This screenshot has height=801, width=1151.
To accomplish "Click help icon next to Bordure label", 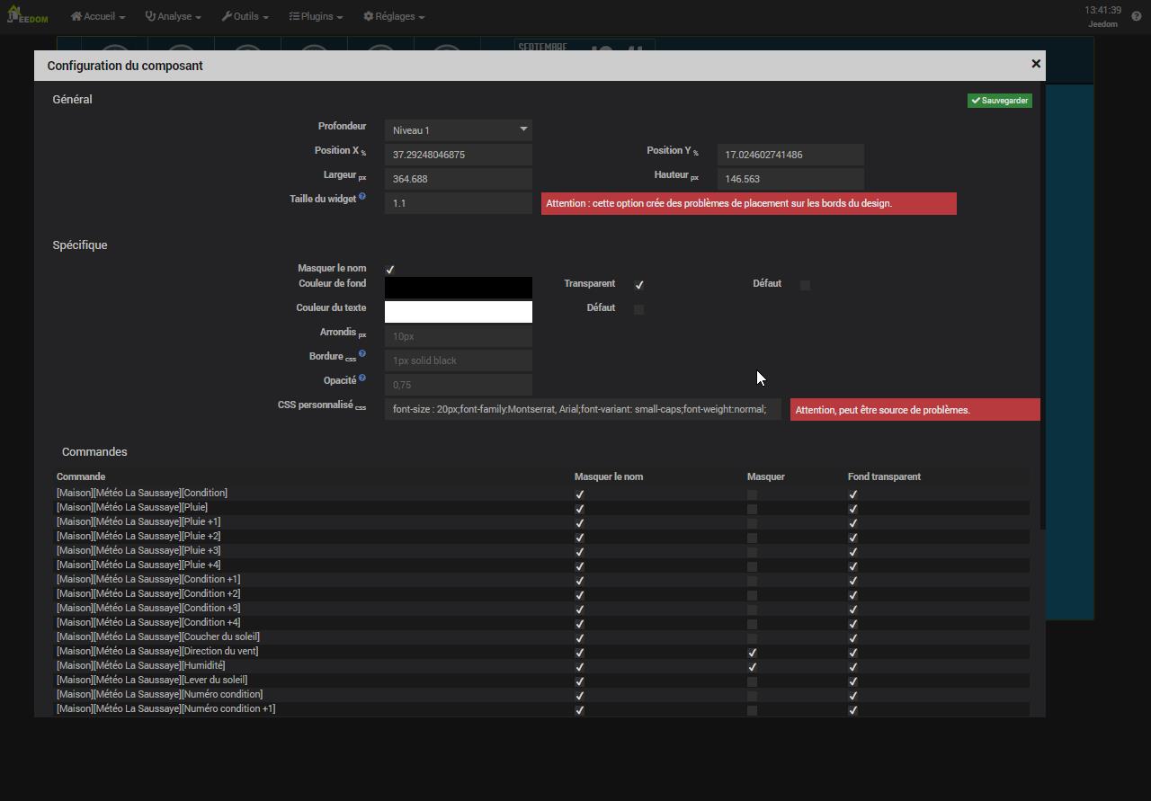I will pyautogui.click(x=362, y=353).
